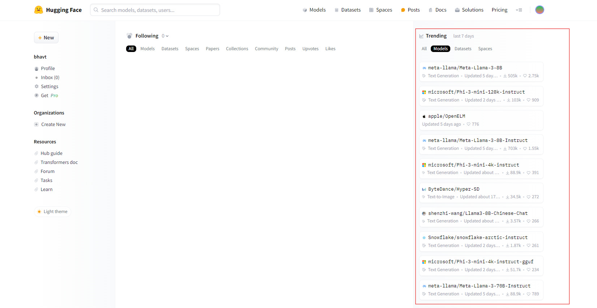Open the Forum resource link
Viewport: 597px width, 308px height.
[x=44, y=172]
